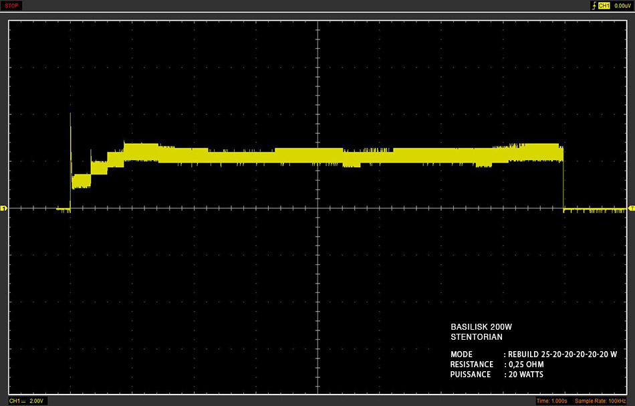This screenshot has height=406, width=635.
Task: Open the Time 1.000s timebase readout
Action: tap(551, 401)
